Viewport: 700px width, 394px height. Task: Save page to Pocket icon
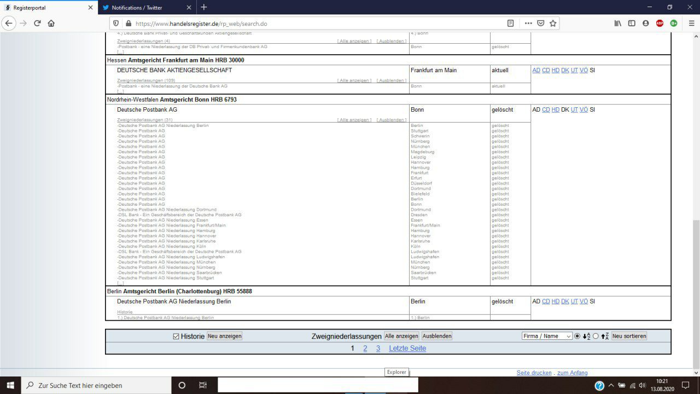coord(540,24)
